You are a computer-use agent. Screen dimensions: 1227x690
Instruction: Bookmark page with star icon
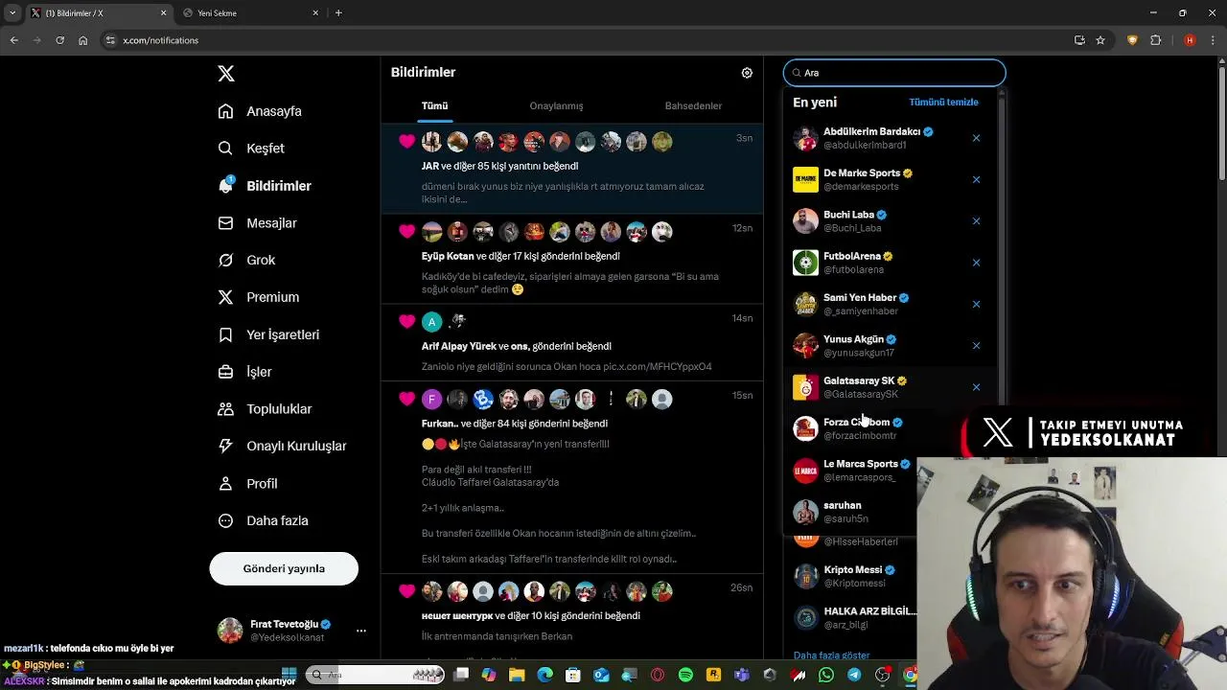click(1100, 40)
